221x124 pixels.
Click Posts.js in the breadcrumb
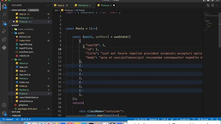pos(68,10)
